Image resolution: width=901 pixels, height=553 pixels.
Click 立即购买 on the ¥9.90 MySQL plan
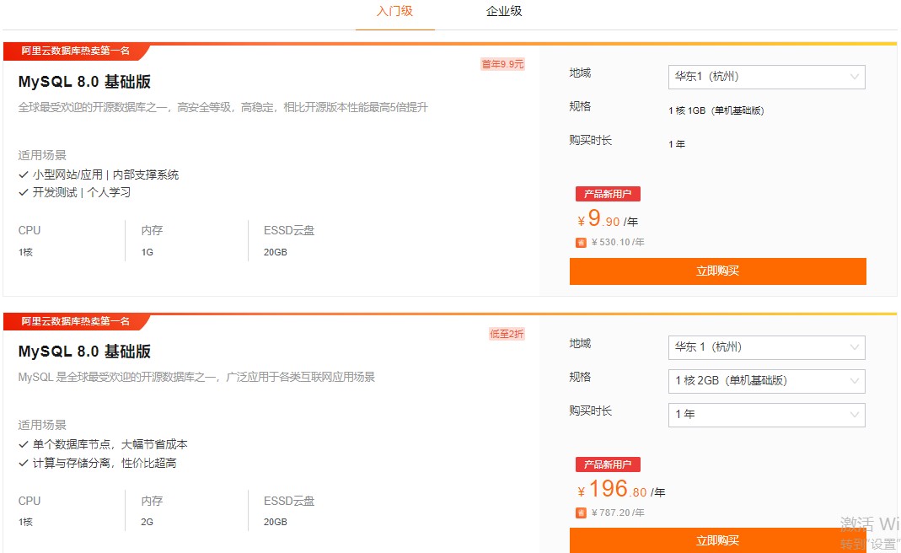[716, 271]
